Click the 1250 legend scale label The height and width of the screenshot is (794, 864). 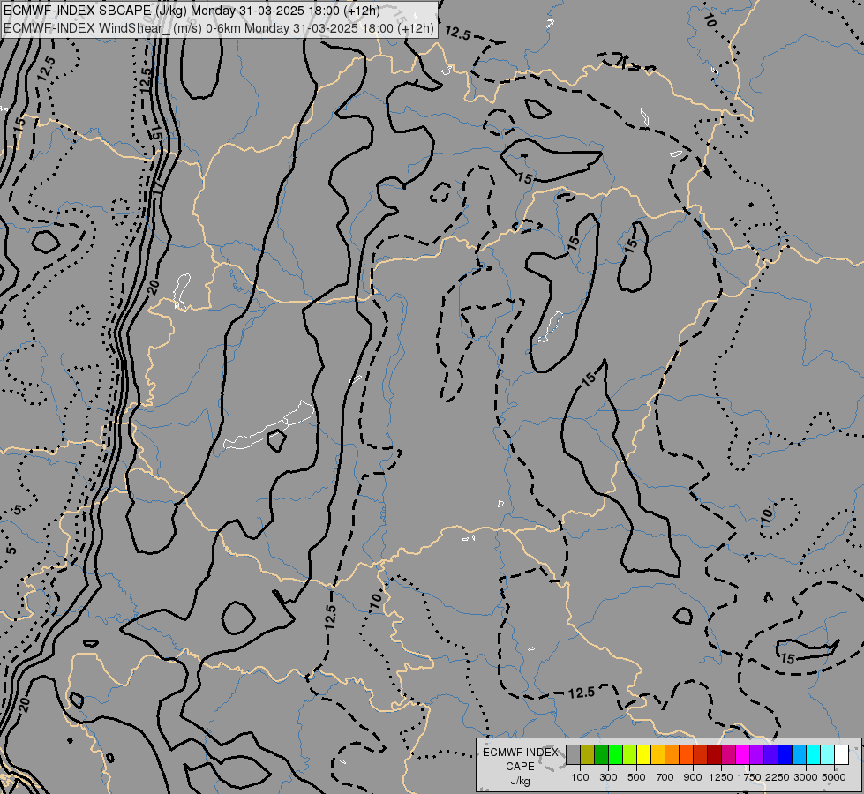[721, 777]
